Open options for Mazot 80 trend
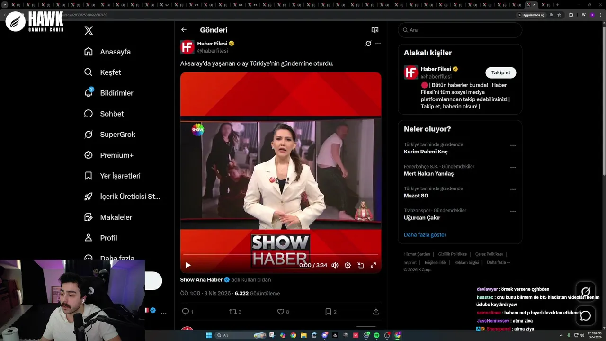The height and width of the screenshot is (341, 606). coord(513,189)
